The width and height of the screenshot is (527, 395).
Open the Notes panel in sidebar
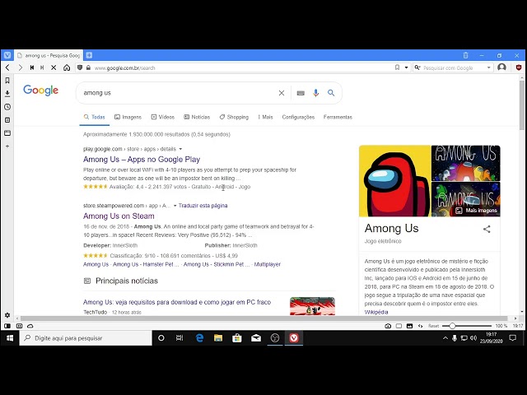7,120
